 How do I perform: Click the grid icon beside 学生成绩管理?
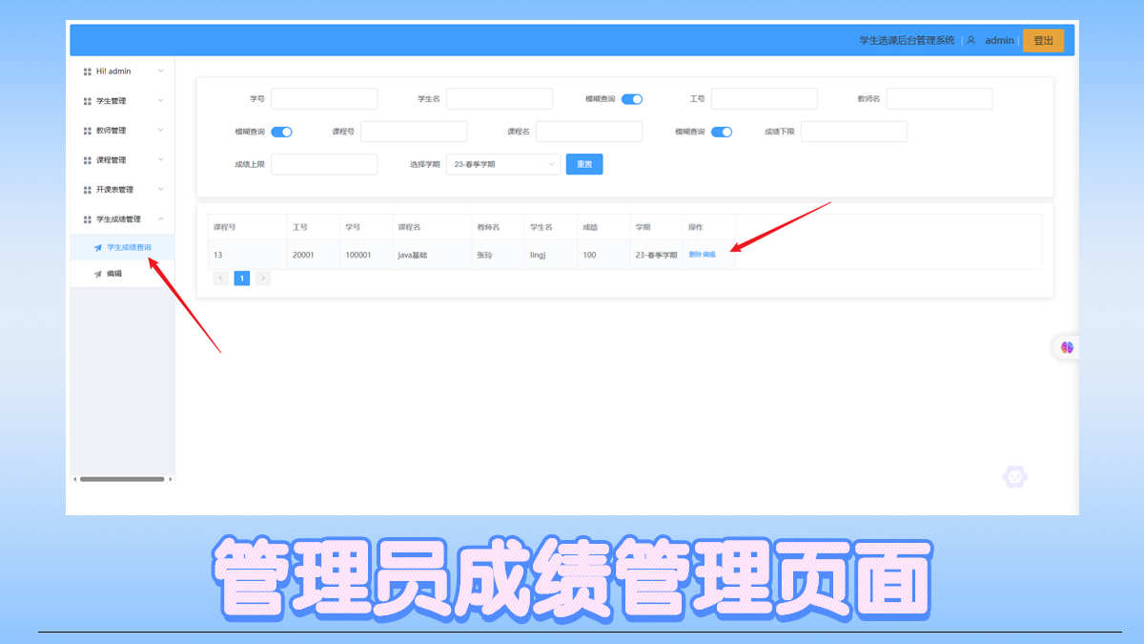[x=87, y=219]
